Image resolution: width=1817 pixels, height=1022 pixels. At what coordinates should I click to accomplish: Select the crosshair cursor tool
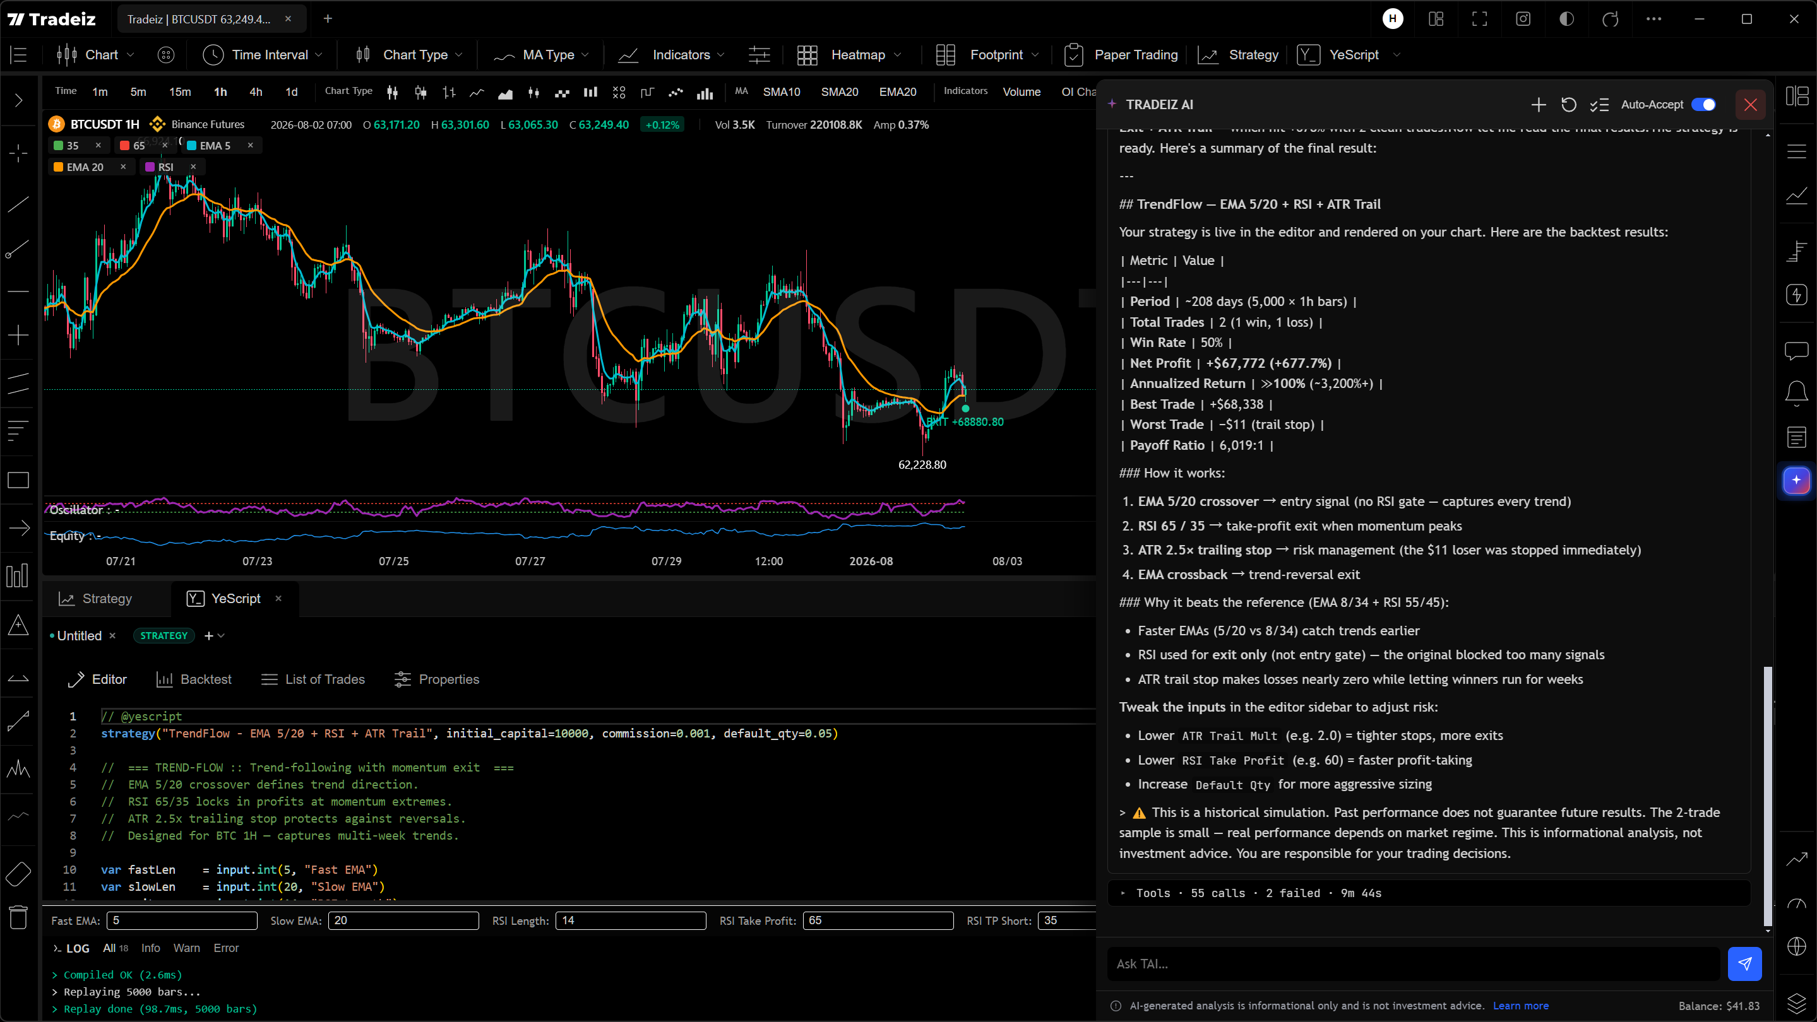18,153
